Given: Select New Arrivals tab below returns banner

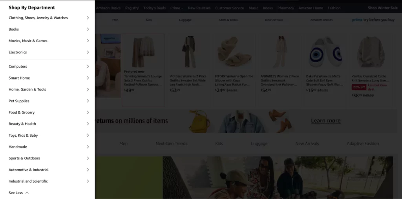Looking at the screenshot, I should pos(307,143).
